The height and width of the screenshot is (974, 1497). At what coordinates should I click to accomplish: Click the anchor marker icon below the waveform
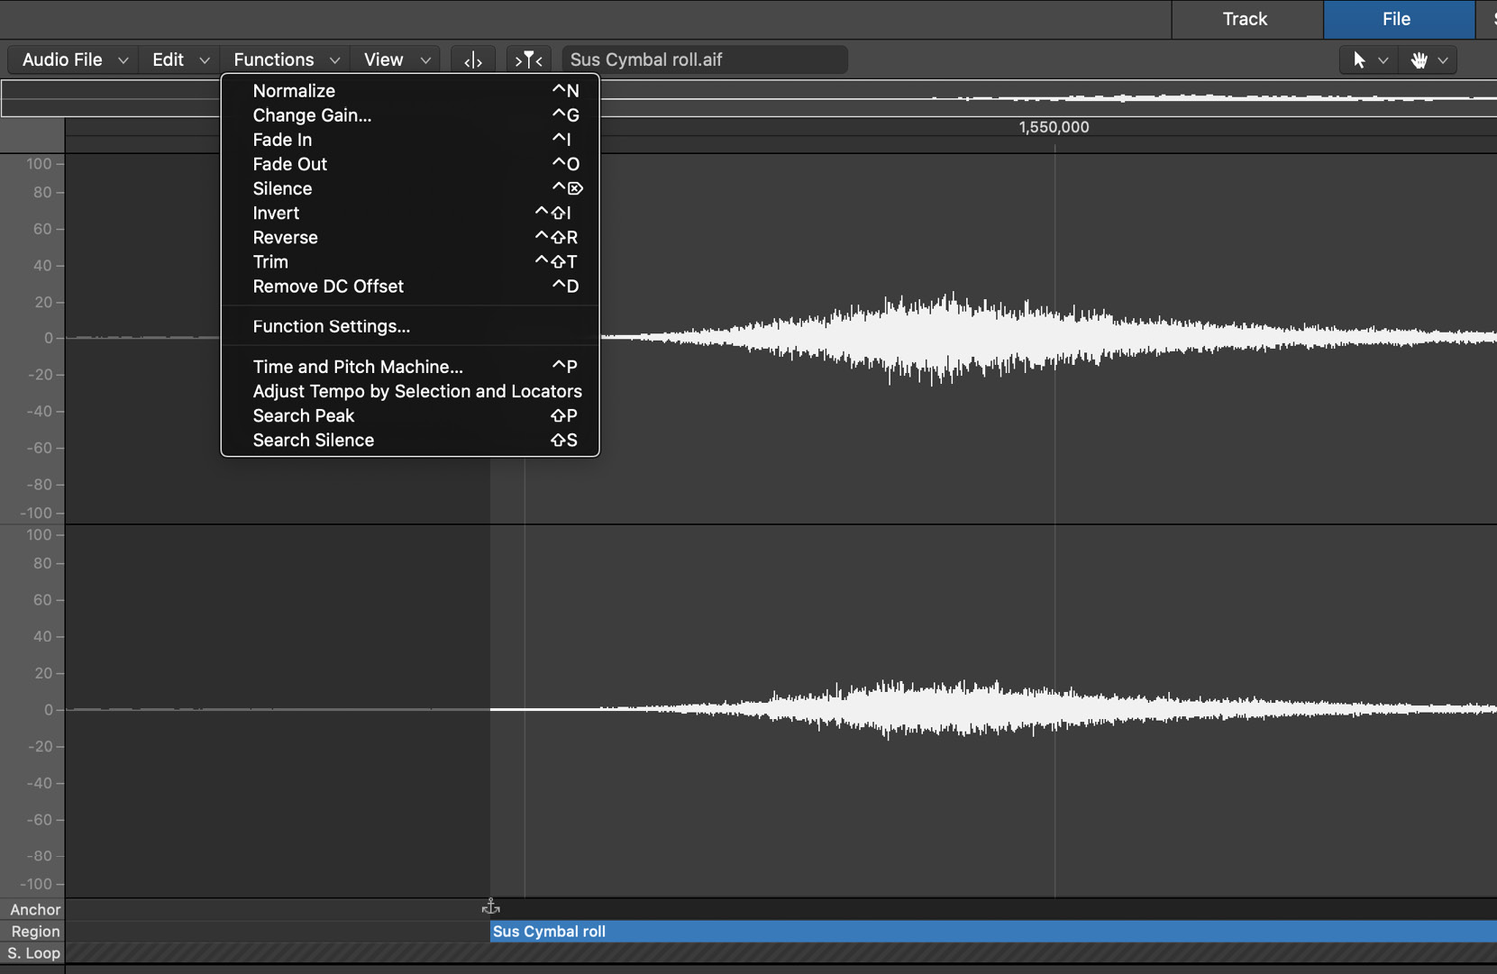click(x=491, y=906)
